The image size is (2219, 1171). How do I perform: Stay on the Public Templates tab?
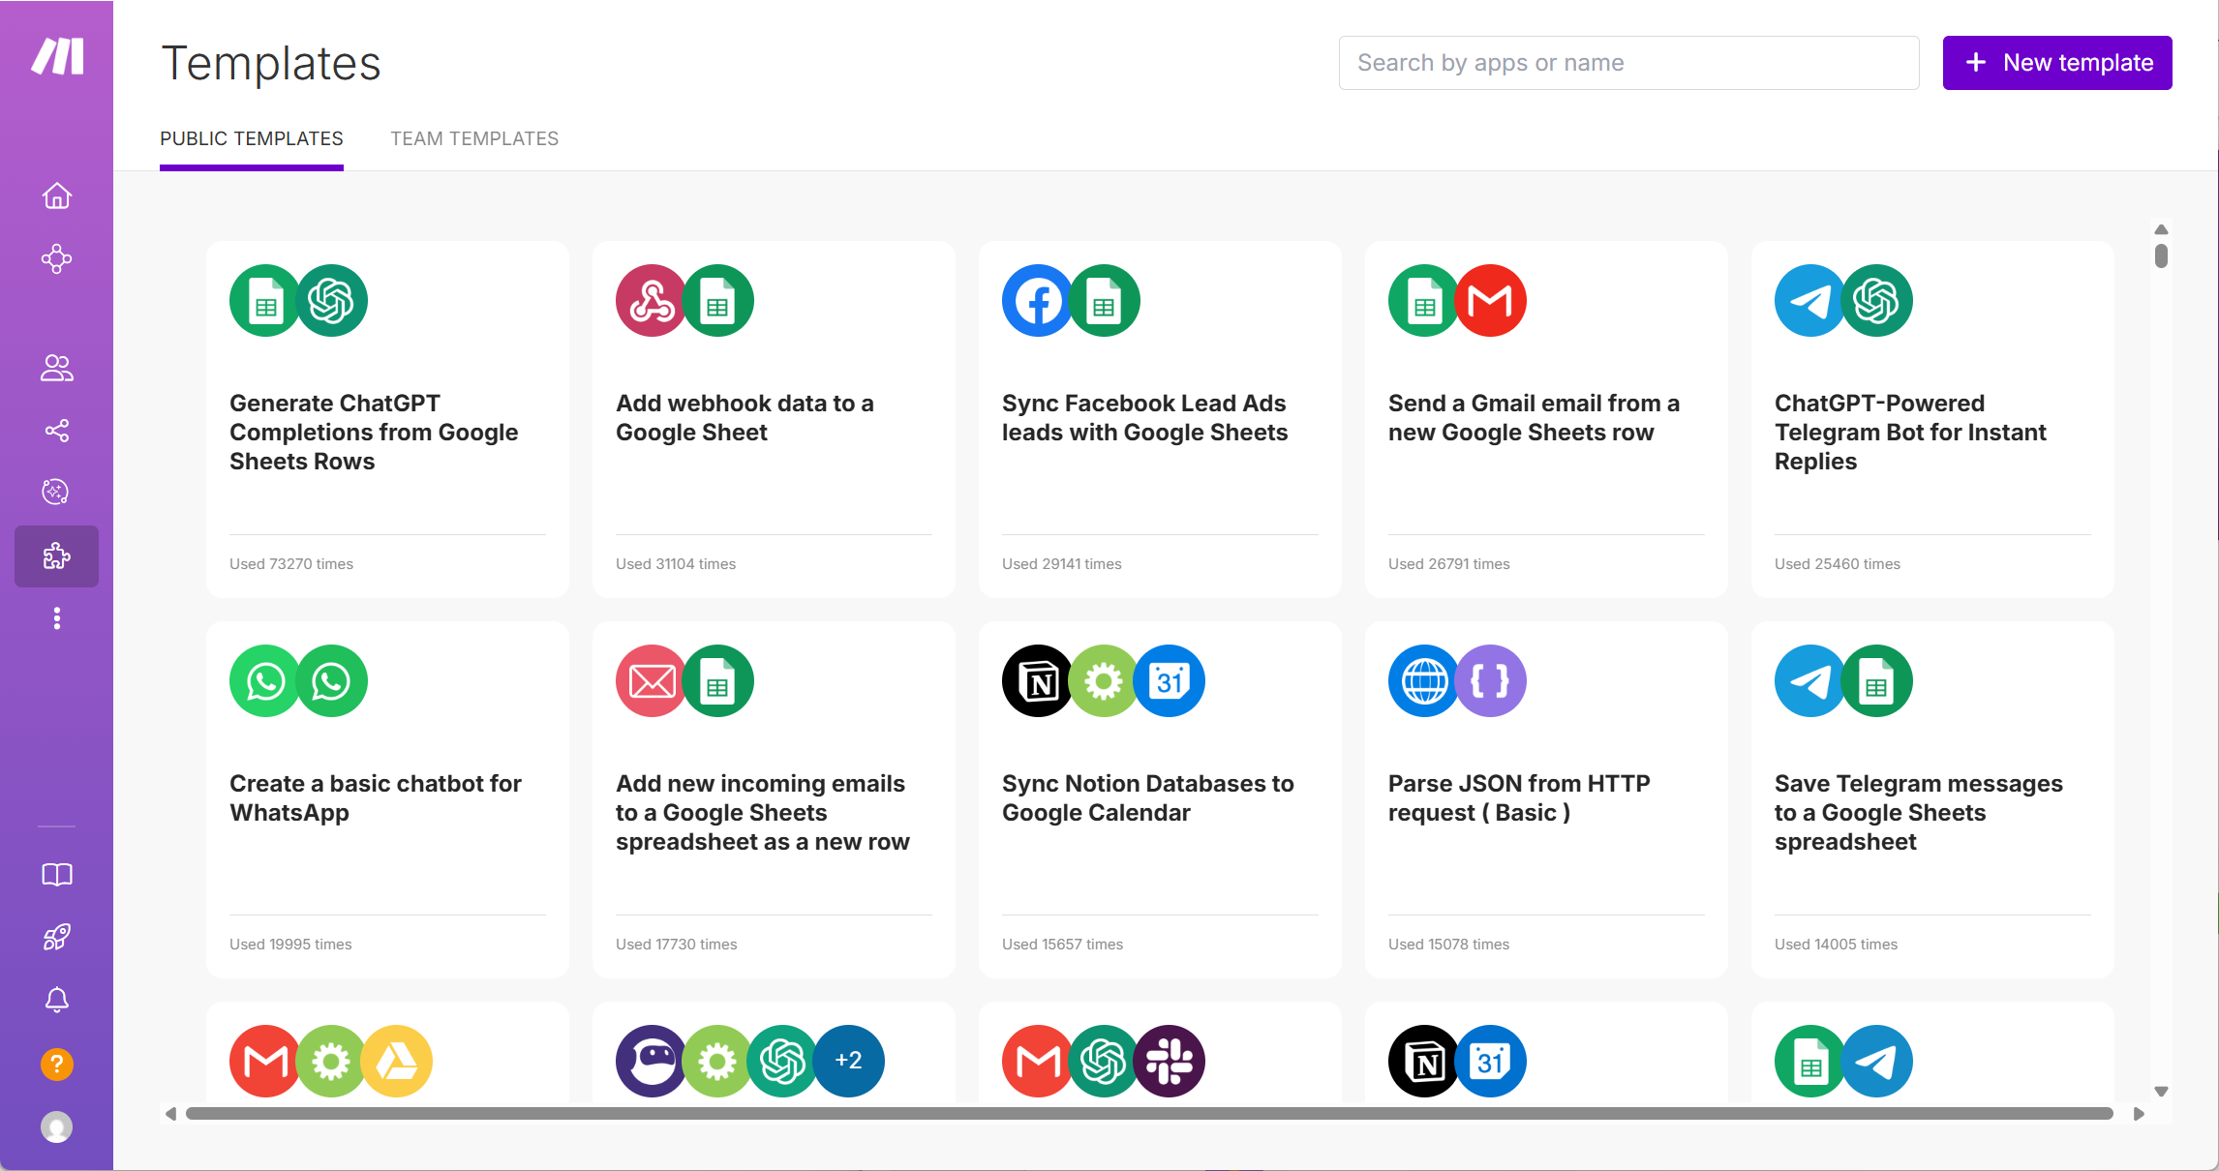pyautogui.click(x=251, y=138)
